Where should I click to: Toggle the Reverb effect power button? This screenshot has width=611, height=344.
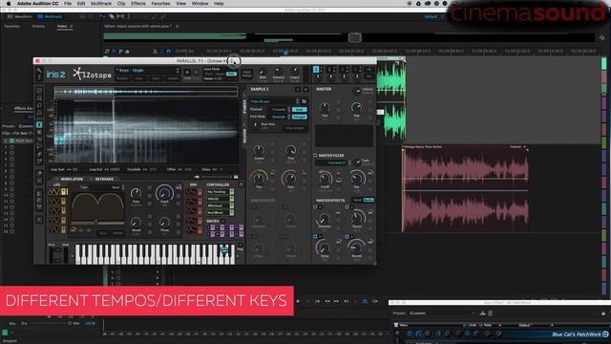tap(347, 237)
